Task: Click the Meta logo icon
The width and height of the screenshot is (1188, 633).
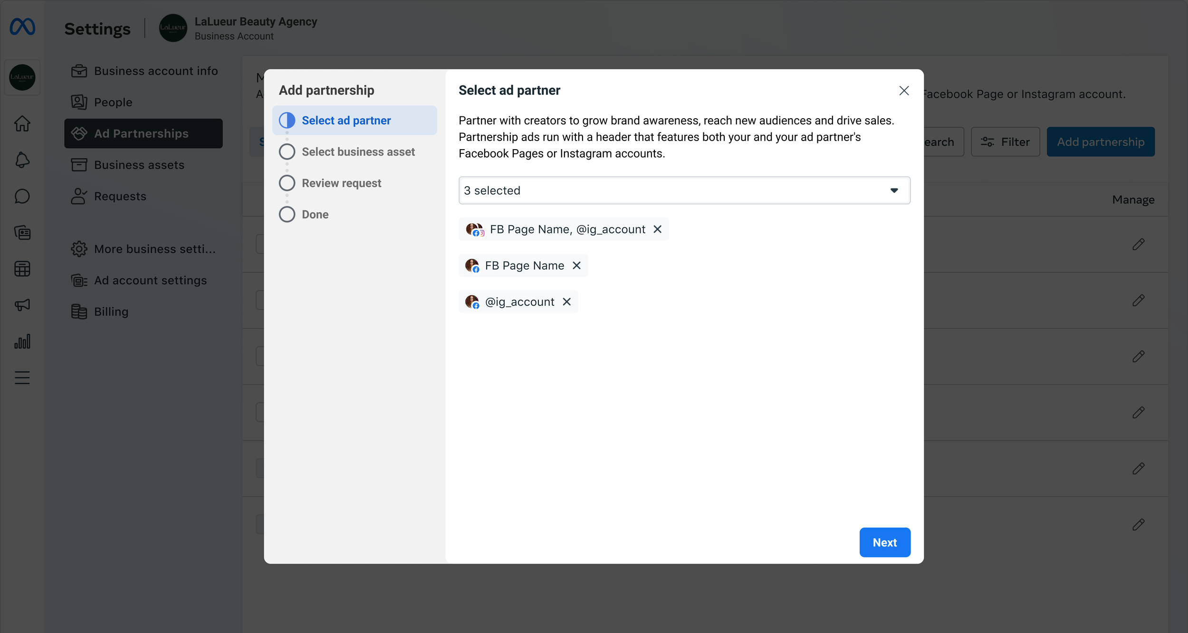Action: click(x=22, y=27)
